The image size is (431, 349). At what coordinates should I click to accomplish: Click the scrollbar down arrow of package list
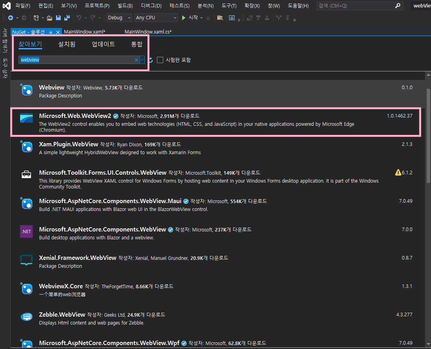428,344
